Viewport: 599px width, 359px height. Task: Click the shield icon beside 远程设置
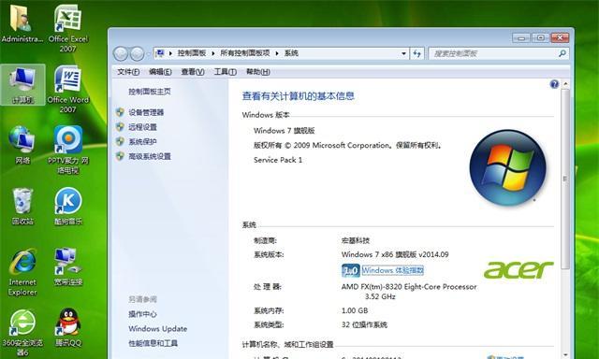pyautogui.click(x=120, y=126)
